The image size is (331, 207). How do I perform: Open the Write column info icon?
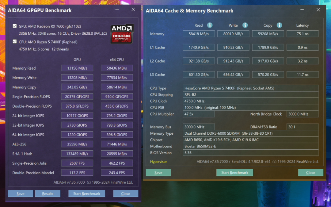[x=245, y=25]
